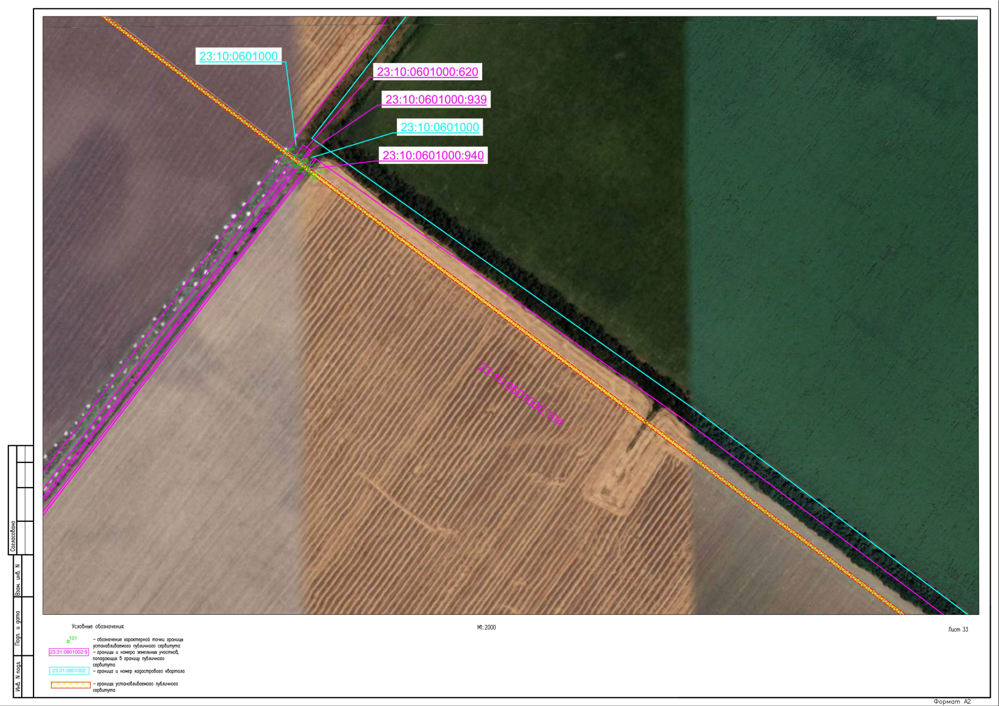The height and width of the screenshot is (706, 999).
Task: Click the 'Подп. и дата' stamp cell
Action: [x=18, y=628]
